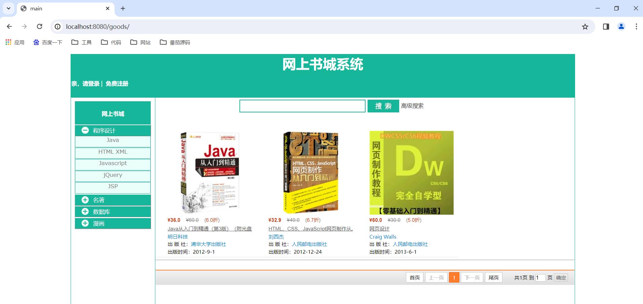Screen dimensions: 643x304
Task: Open the 番茄源码 bookmarks folder
Action: (175, 42)
